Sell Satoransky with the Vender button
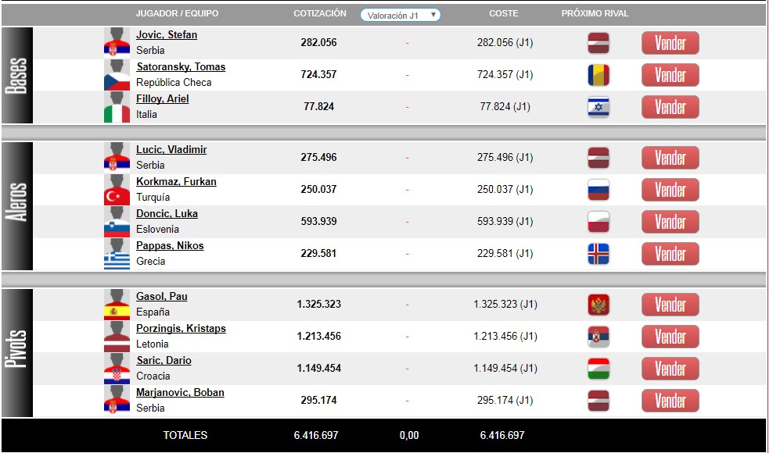The width and height of the screenshot is (773, 453). (x=670, y=75)
